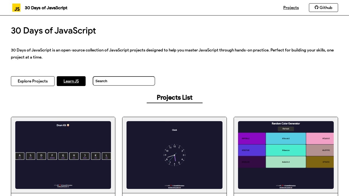
Task: Select the #56cde3 blue color swatch
Action: pos(286,139)
